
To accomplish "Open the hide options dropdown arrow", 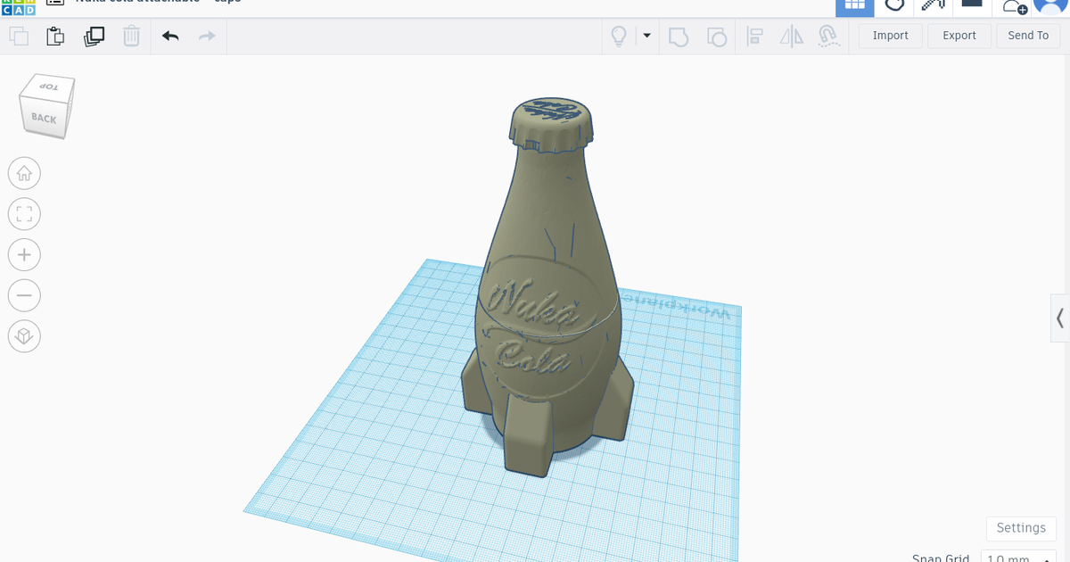I will [x=646, y=36].
